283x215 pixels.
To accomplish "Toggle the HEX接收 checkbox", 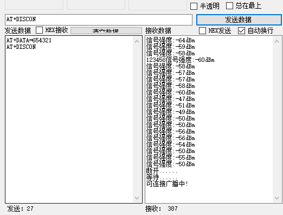I will tap(39, 30).
